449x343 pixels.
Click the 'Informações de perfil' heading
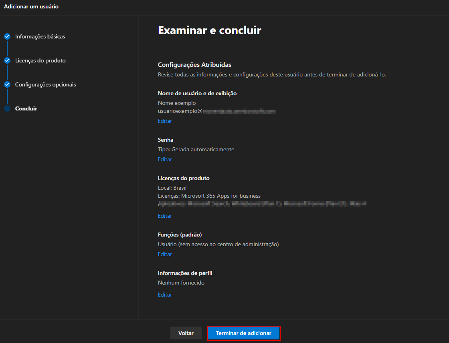click(x=185, y=273)
